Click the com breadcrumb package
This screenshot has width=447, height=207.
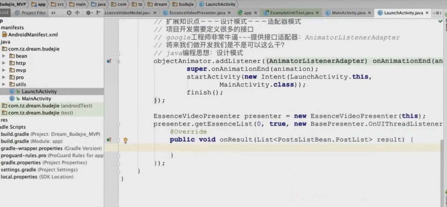119,4
